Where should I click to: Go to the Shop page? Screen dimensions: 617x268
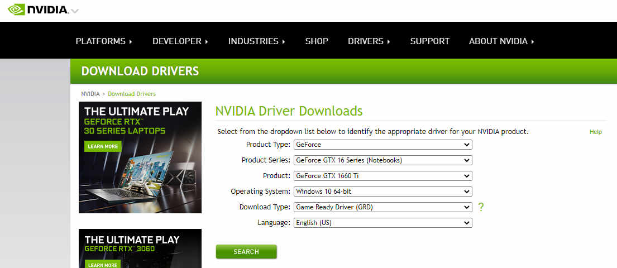pyautogui.click(x=317, y=41)
